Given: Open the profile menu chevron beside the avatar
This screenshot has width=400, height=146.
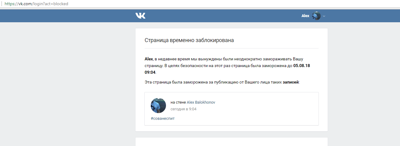Looking at the screenshot, I should tap(324, 16).
